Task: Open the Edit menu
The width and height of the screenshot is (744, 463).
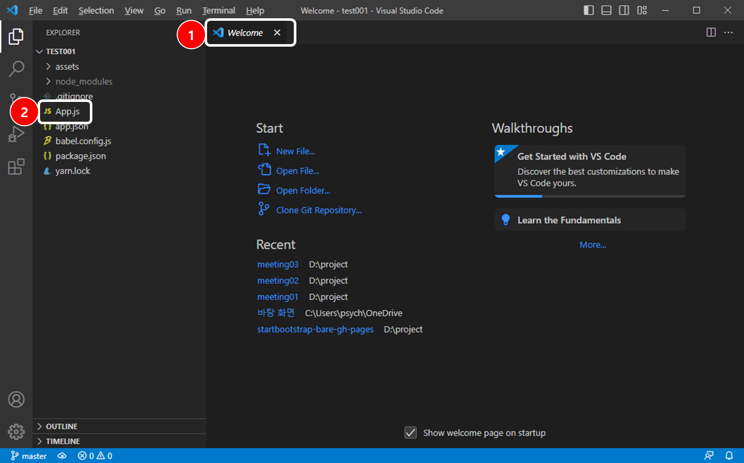Action: point(60,10)
